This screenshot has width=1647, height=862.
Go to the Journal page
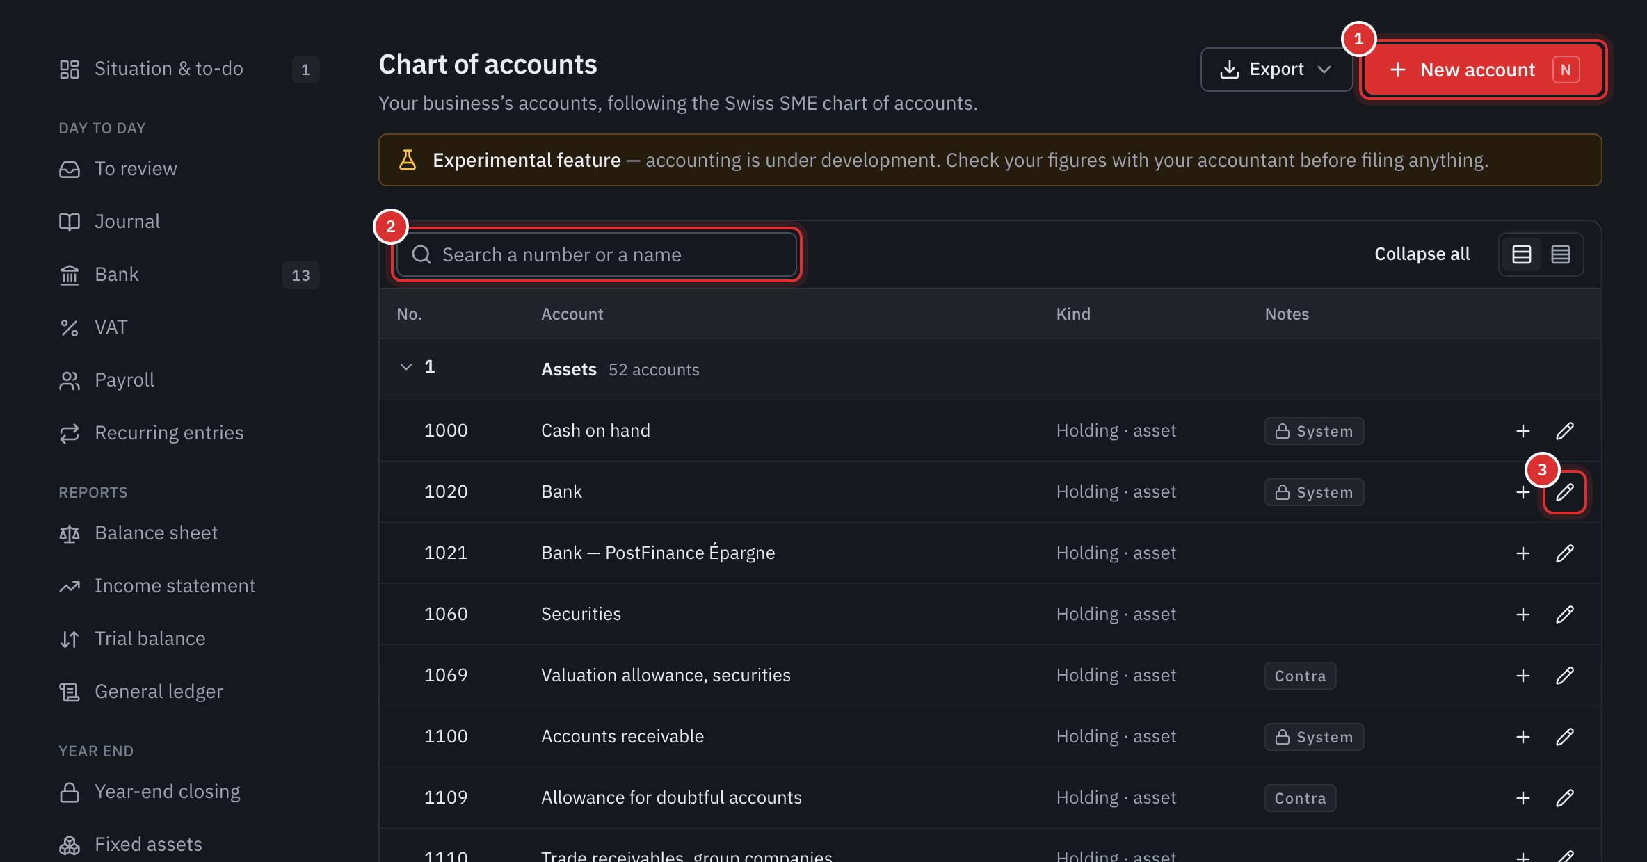[x=188, y=222]
